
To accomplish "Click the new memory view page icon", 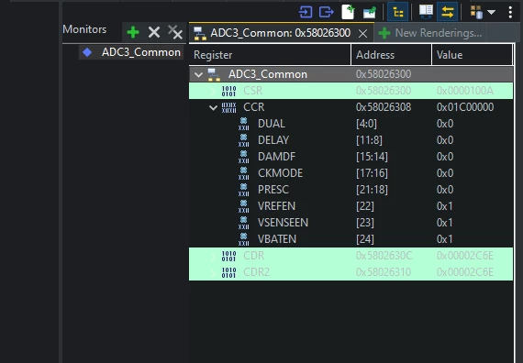I will pyautogui.click(x=348, y=12).
